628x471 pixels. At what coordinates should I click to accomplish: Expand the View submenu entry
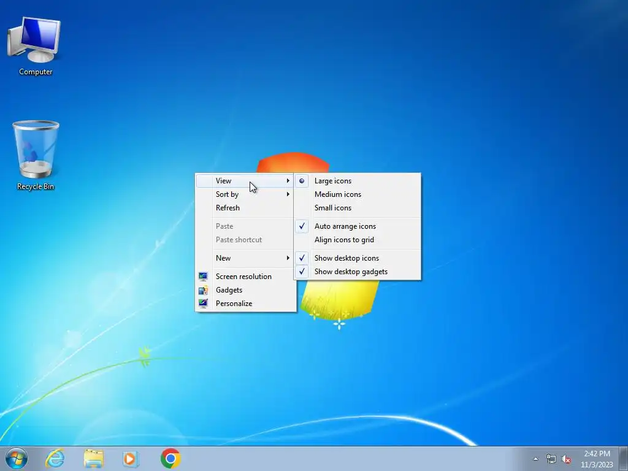246,181
